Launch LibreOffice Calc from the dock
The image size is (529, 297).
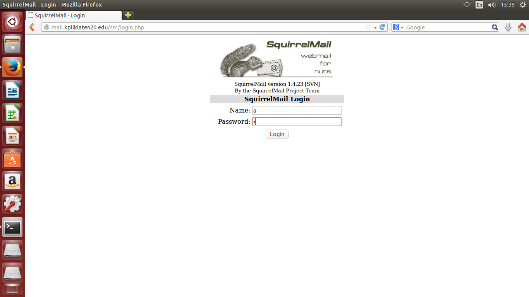pos(12,113)
